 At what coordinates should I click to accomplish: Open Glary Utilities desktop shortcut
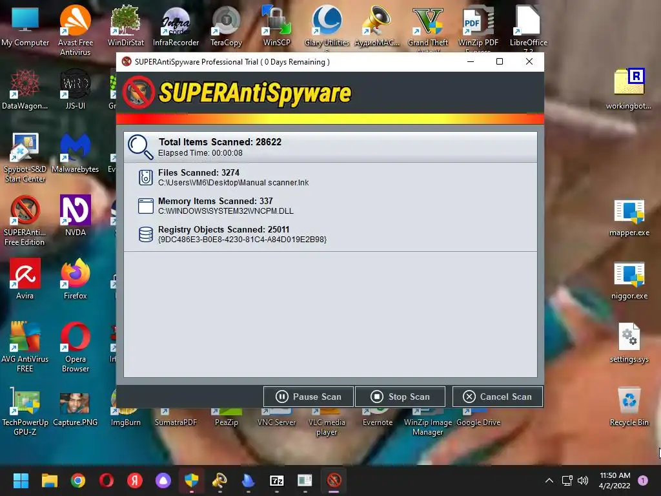click(327, 26)
